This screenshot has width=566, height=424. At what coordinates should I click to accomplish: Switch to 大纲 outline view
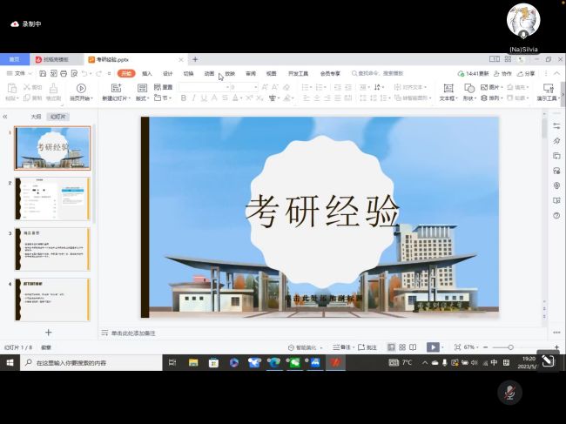[36, 116]
